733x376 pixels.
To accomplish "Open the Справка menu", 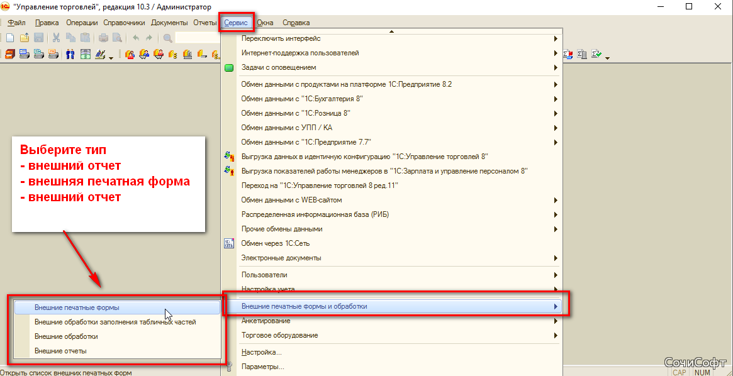I will click(296, 23).
